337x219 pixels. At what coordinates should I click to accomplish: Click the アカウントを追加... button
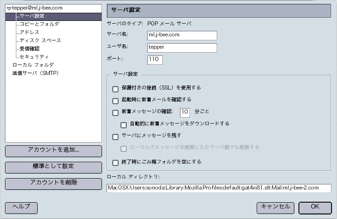54,151
